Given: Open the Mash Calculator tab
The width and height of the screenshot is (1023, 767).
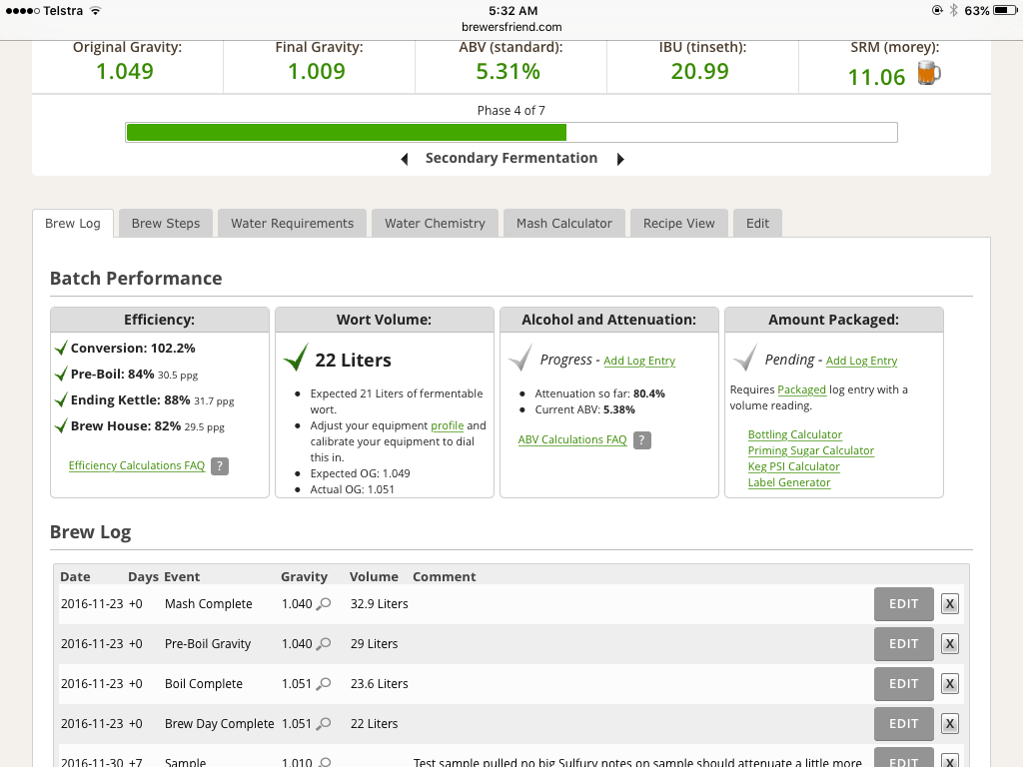Looking at the screenshot, I should click(564, 223).
